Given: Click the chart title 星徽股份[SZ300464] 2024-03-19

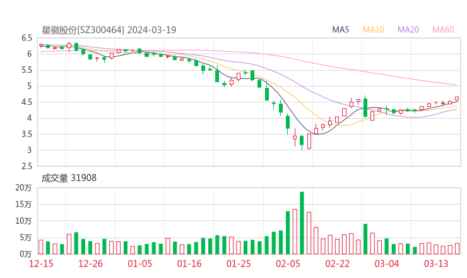Looking at the screenshot, I should pyautogui.click(x=109, y=30).
